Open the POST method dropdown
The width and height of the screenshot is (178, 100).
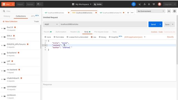(51, 24)
